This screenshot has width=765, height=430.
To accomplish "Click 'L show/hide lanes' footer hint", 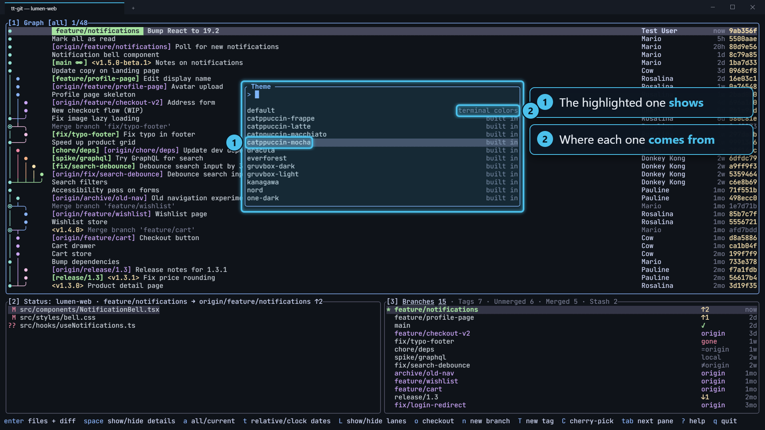I will 373,421.
